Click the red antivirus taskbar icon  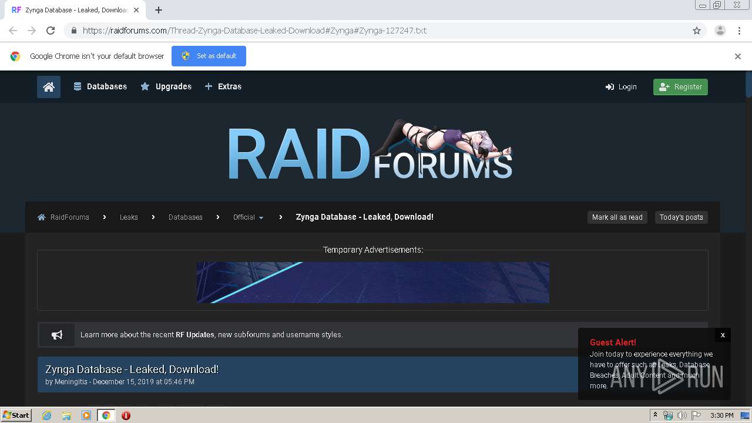tap(126, 415)
